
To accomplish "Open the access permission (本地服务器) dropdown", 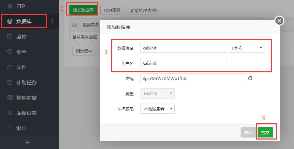I will (x=157, y=109).
